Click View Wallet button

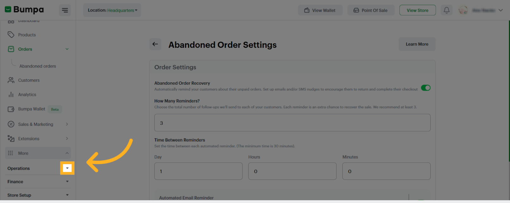[320, 10]
